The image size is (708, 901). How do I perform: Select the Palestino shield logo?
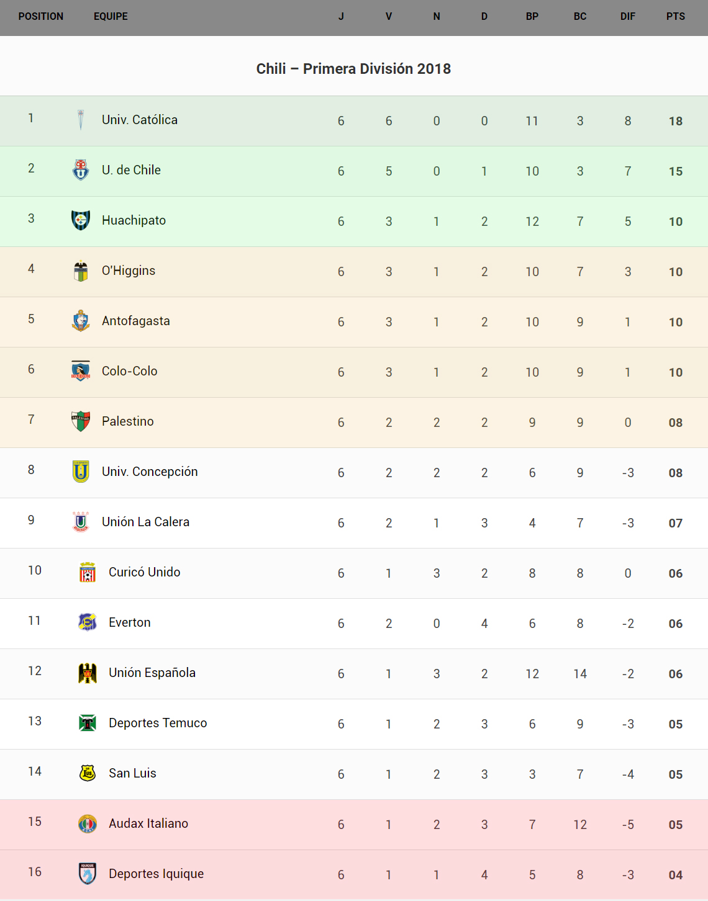pyautogui.click(x=81, y=421)
